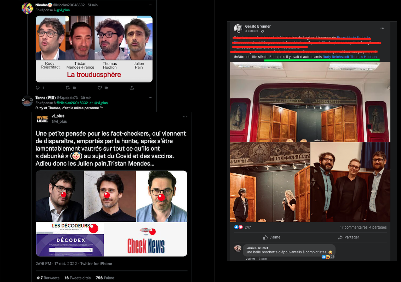
Task: Open vl_plus's Vivre Libre profile avatar
Action: 42,119
